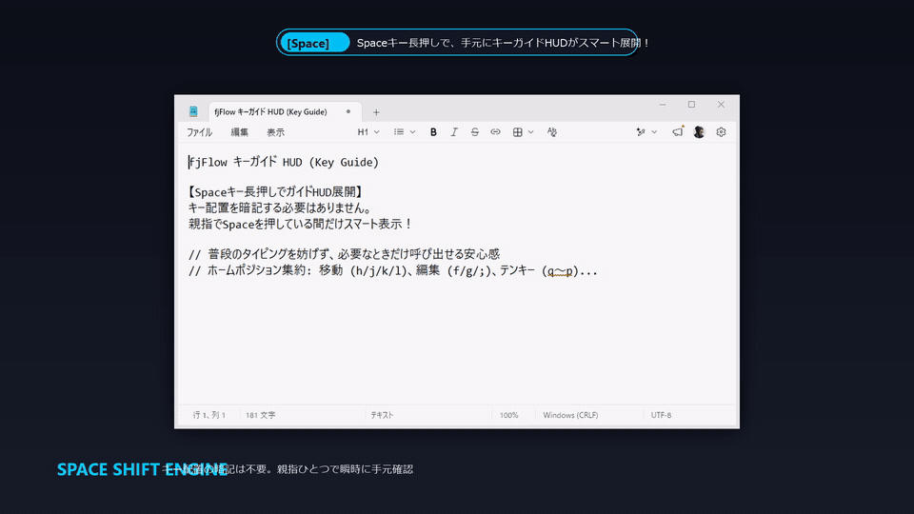Toggle strikethrough formatting
Image resolution: width=914 pixels, height=514 pixels.
(474, 132)
